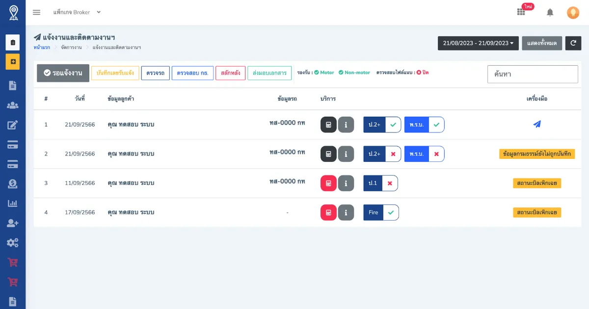Switch to the ตรวจรถ tab

[155, 73]
